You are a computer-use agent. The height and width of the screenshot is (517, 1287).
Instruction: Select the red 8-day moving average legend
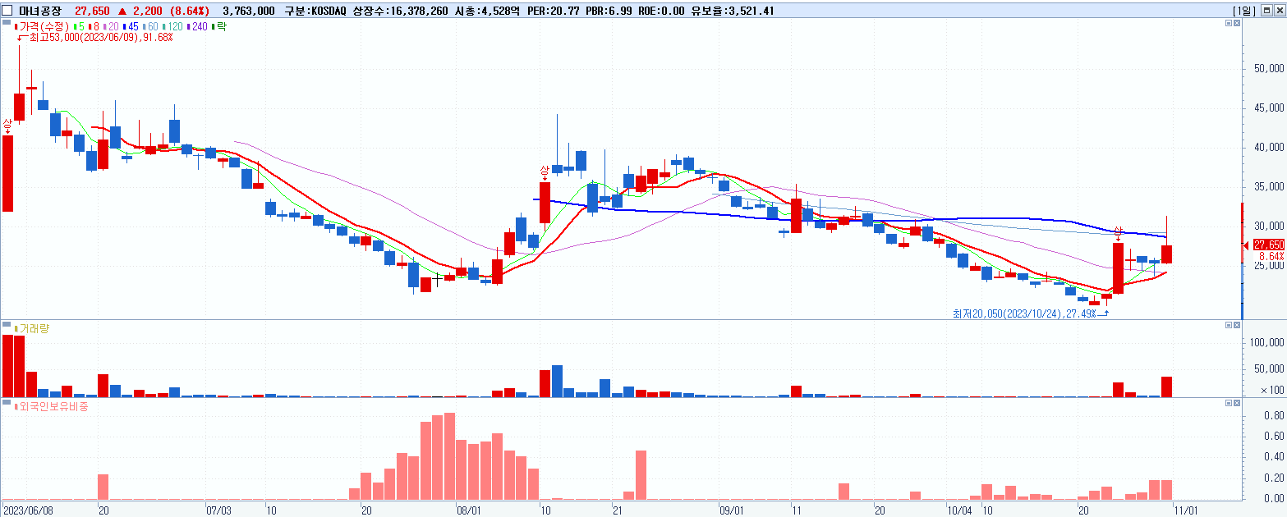pos(94,27)
